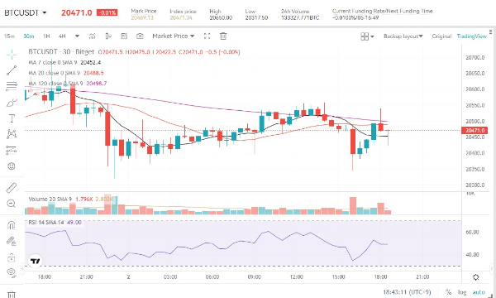Open the candle chart type icon
This screenshot has width=496, height=298.
pyautogui.click(x=108, y=36)
